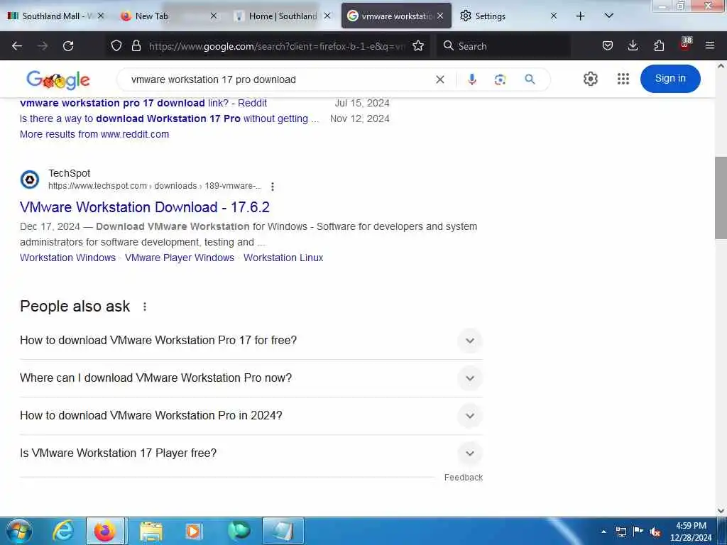The height and width of the screenshot is (545, 727).
Task: Go back with the browser back arrow
Action: (x=17, y=46)
